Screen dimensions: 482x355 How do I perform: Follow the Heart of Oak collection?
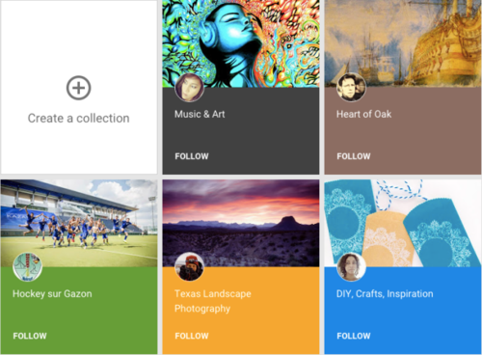354,156
